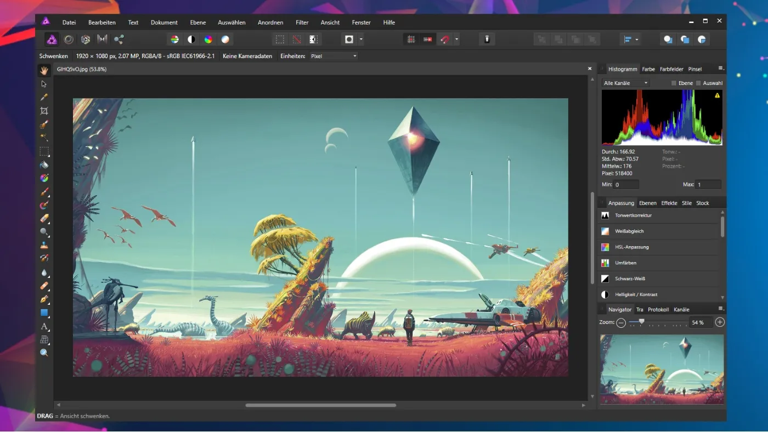The height and width of the screenshot is (432, 768).
Task: Select the Crop tool
Action: (44, 110)
